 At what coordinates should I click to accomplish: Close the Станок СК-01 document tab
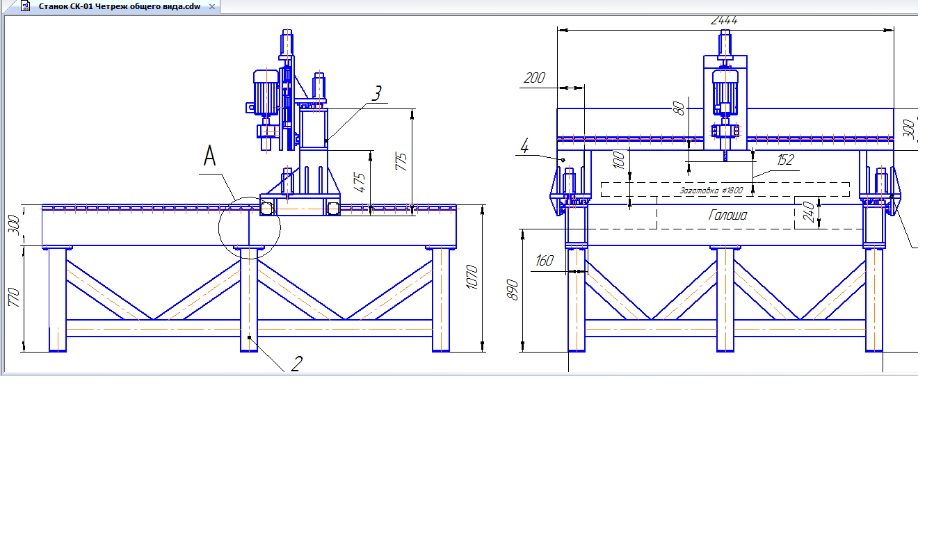[x=213, y=6]
